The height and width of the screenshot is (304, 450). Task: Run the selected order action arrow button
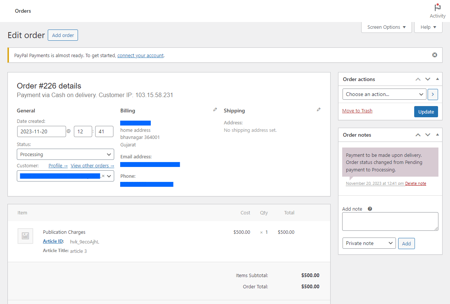click(x=432, y=94)
